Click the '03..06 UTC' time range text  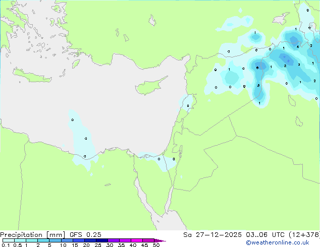[265, 235]
